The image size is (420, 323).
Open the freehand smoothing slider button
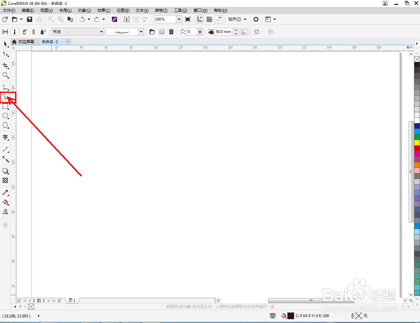(x=200, y=32)
